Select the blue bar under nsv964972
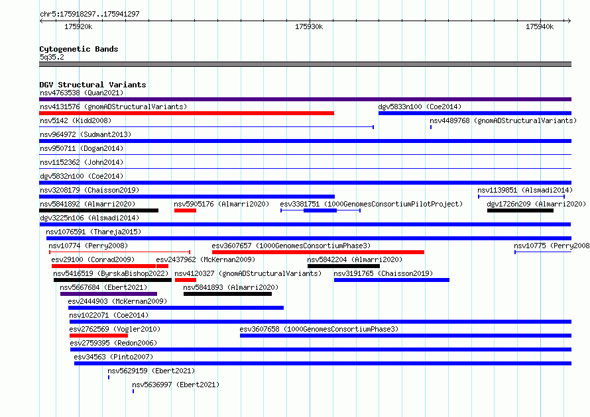The image size is (590, 417). pos(305,141)
